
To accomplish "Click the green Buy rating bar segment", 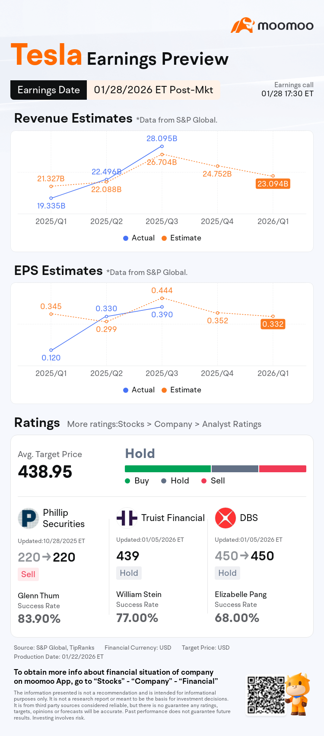I will (x=168, y=469).
